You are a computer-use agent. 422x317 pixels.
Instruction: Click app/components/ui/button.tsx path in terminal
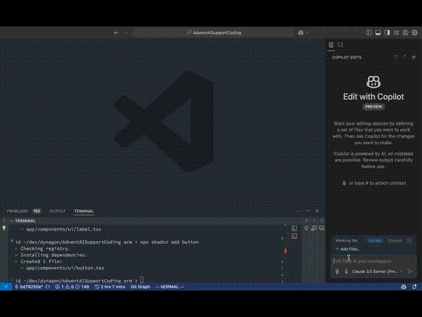(x=65, y=268)
